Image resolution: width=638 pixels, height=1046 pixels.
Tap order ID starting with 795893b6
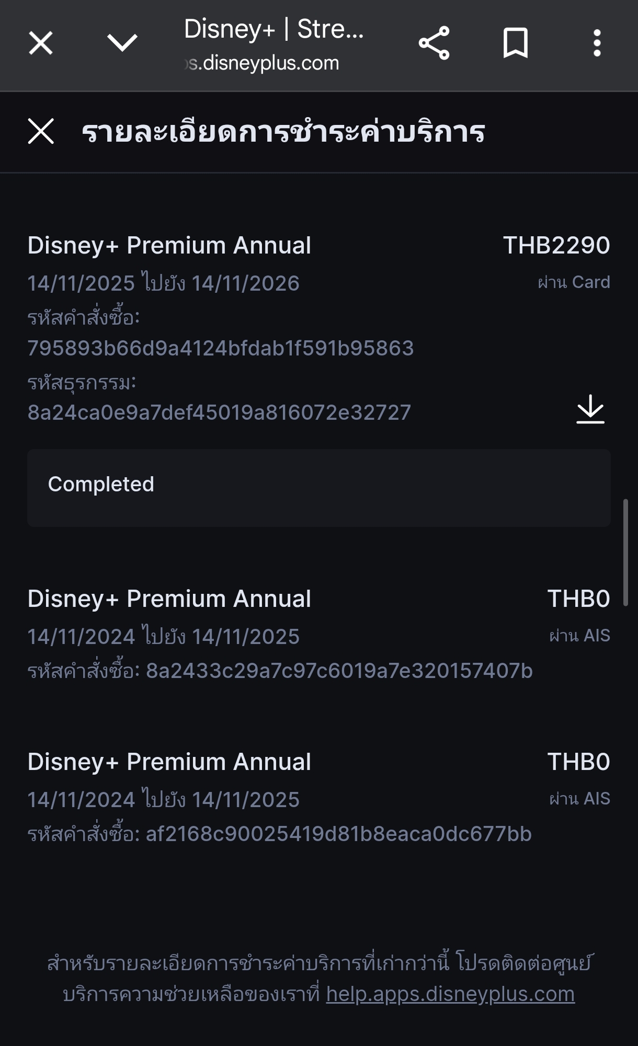coord(220,348)
